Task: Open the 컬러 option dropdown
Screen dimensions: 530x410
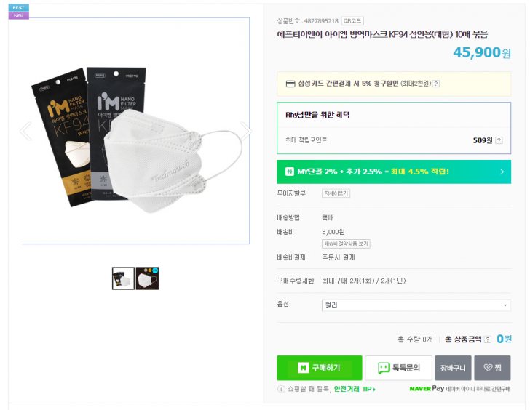Action: pyautogui.click(x=416, y=305)
